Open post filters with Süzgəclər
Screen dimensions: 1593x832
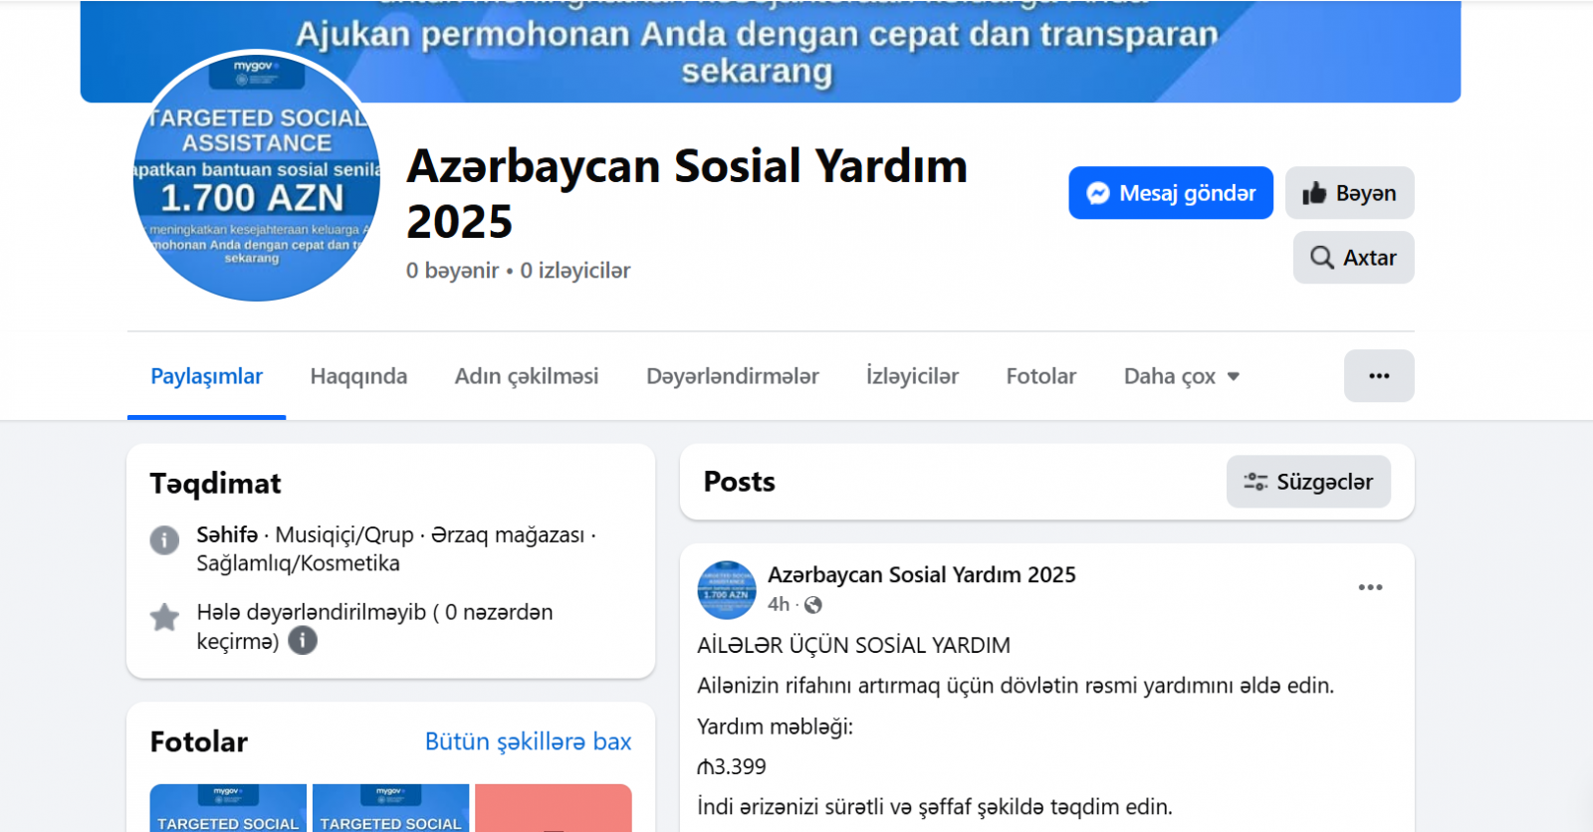(1308, 482)
